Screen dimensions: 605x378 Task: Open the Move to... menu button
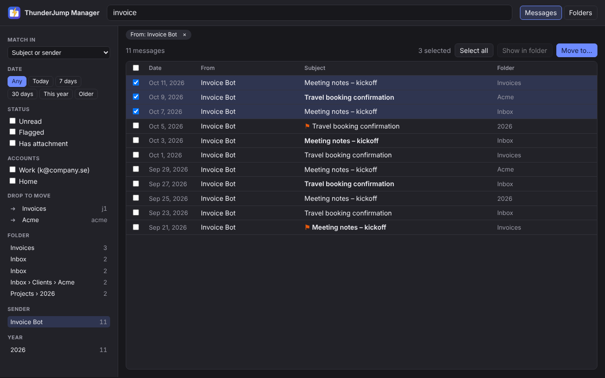tap(577, 51)
